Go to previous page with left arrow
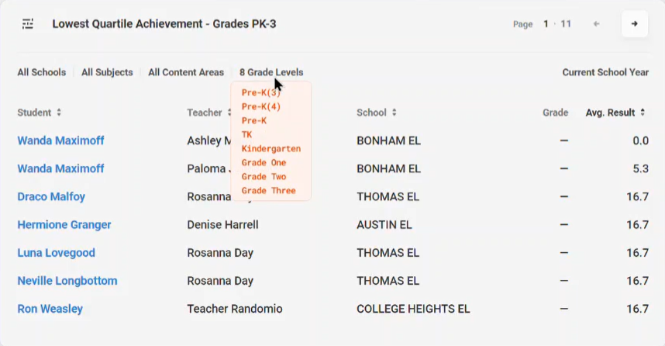 pos(596,24)
